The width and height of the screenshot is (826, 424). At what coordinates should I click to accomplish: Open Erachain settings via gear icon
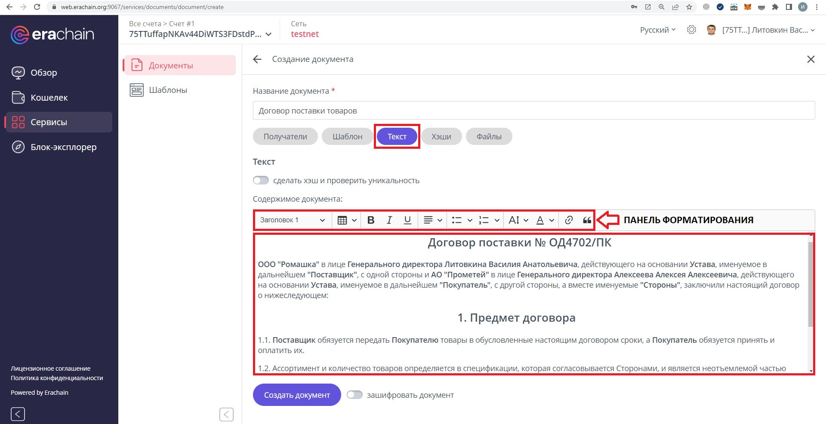pos(692,30)
